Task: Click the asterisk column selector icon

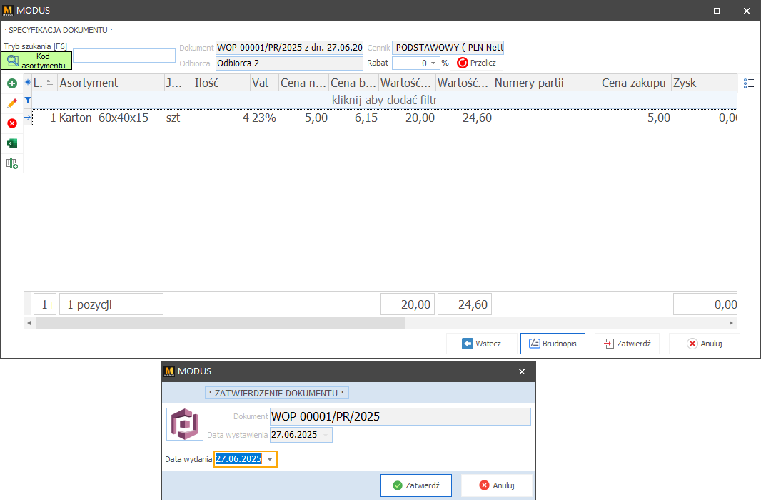Action: click(28, 83)
